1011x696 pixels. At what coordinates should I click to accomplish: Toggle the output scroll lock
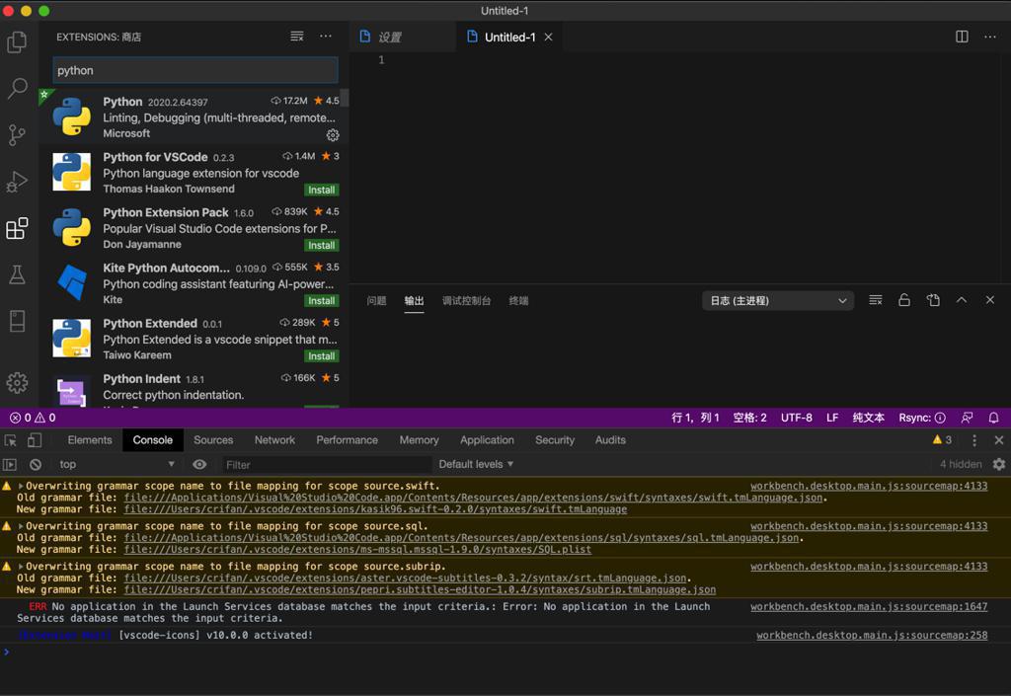[x=903, y=300]
